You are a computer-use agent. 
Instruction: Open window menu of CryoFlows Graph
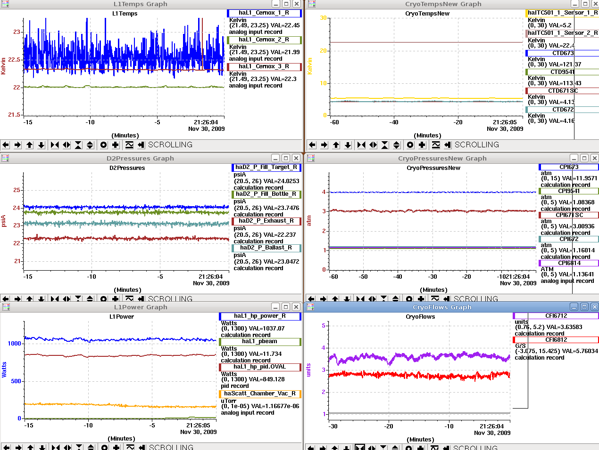311,307
